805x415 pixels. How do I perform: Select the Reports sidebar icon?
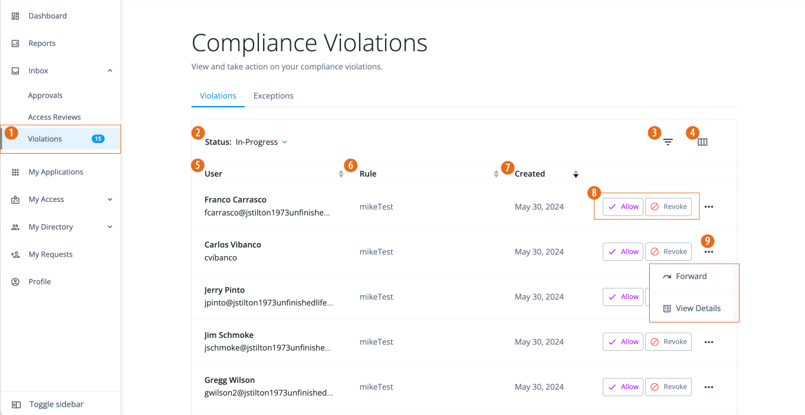15,43
